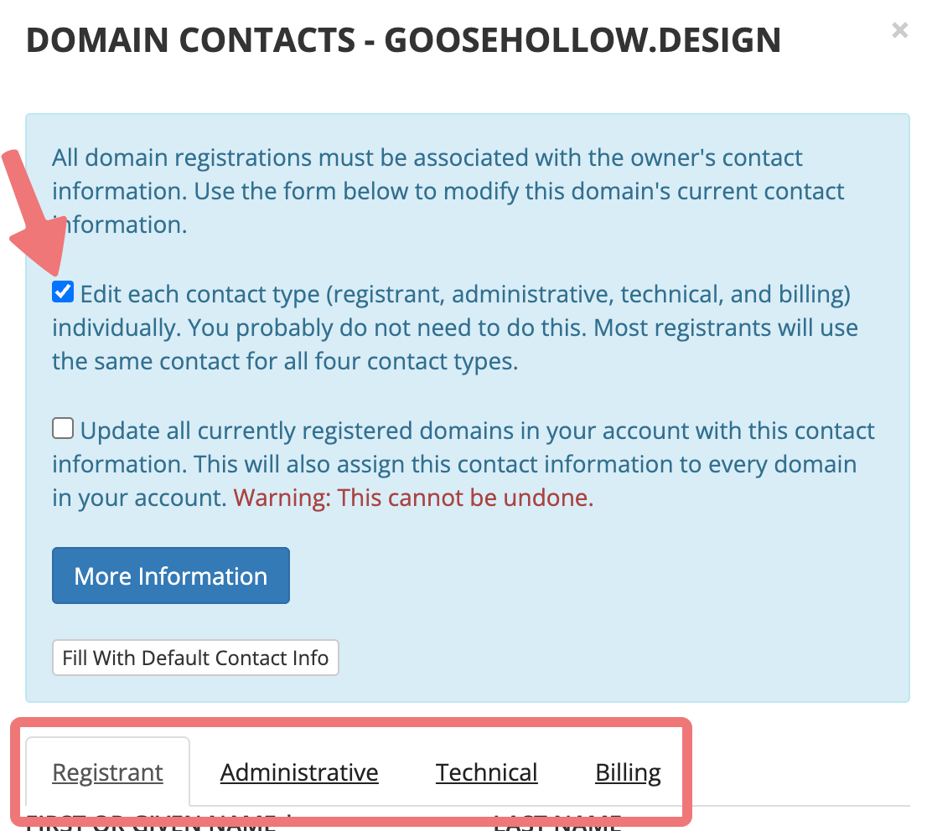
Task: Click 'You probably do not need' sentence
Action: [x=386, y=328]
